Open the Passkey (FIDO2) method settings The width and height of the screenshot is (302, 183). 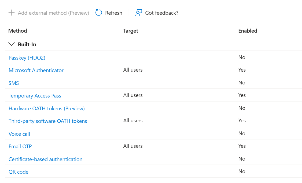coord(27,57)
